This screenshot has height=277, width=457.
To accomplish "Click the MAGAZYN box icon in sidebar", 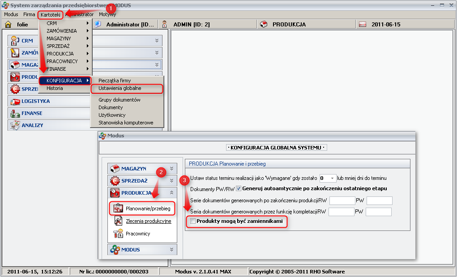I will click(15, 64).
